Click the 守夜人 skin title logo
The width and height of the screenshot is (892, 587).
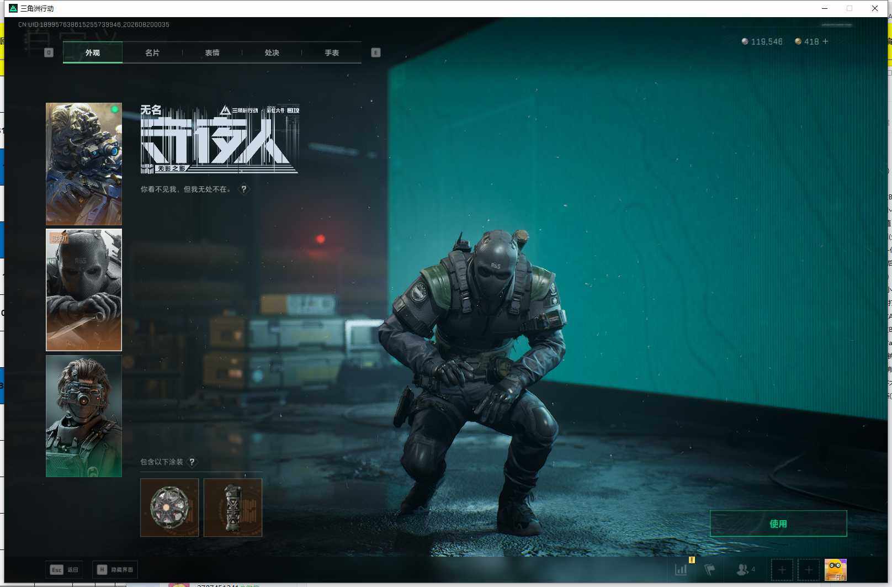(x=220, y=139)
